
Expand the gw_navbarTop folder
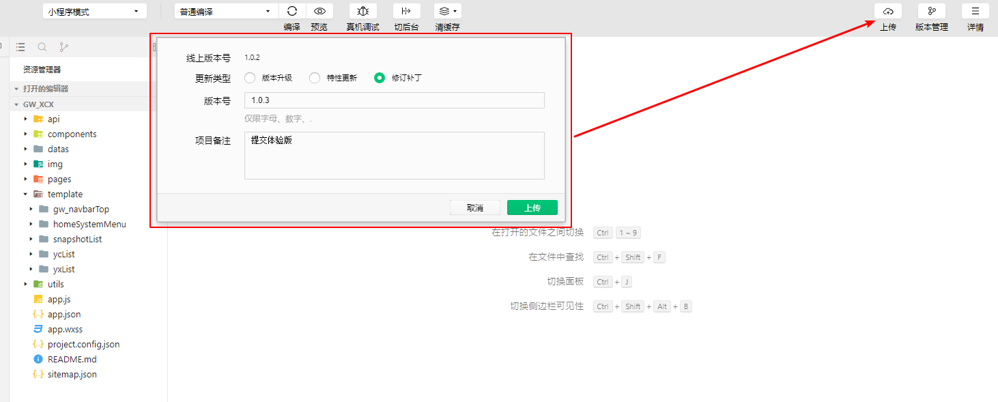pyautogui.click(x=31, y=209)
